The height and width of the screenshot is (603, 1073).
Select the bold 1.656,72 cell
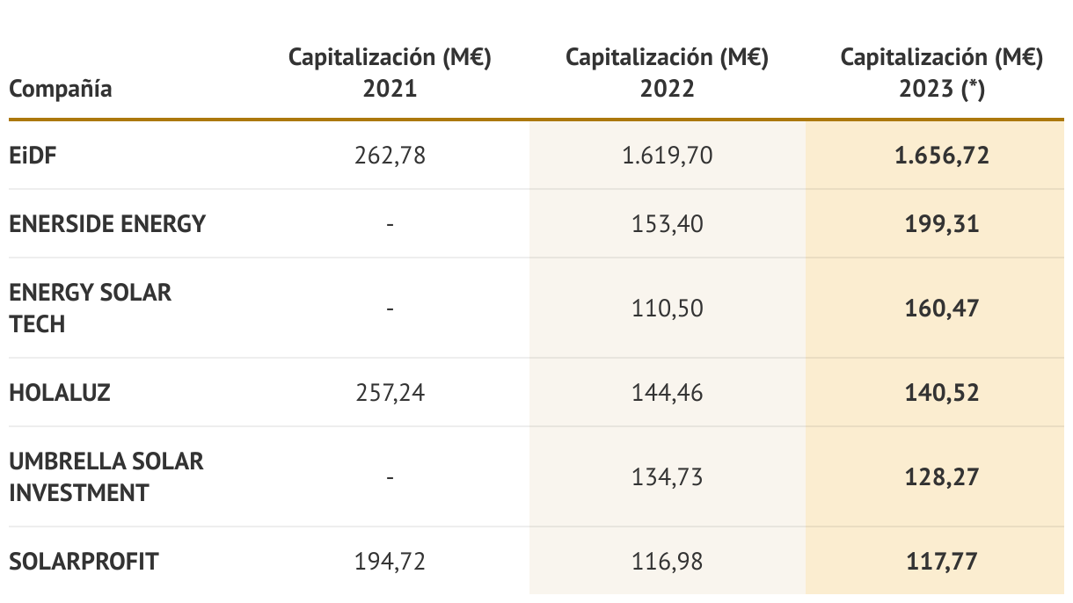(x=941, y=156)
